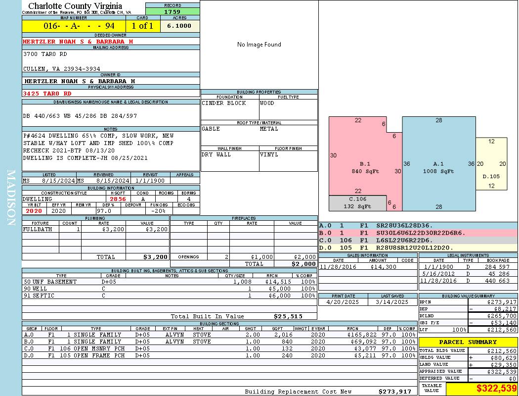Click plumbing total $3,200
The image size is (519, 396).
point(155,257)
